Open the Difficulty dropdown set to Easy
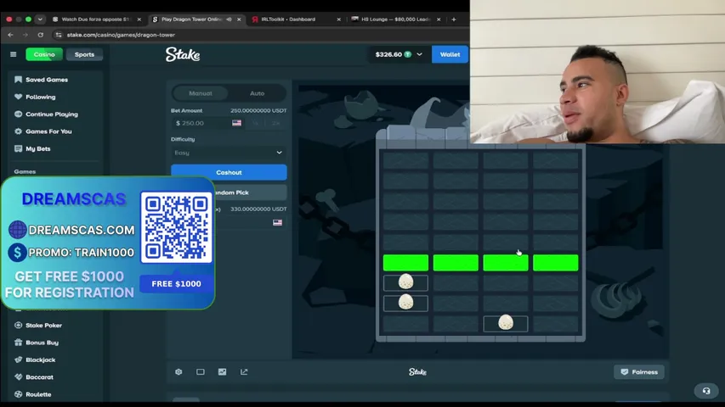 tap(229, 153)
